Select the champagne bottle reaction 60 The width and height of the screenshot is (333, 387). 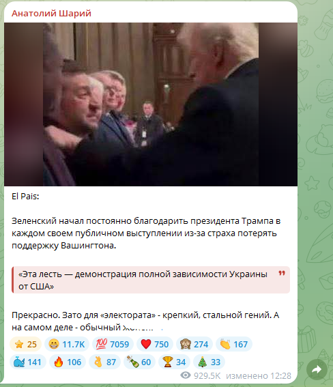pyautogui.click(x=139, y=362)
